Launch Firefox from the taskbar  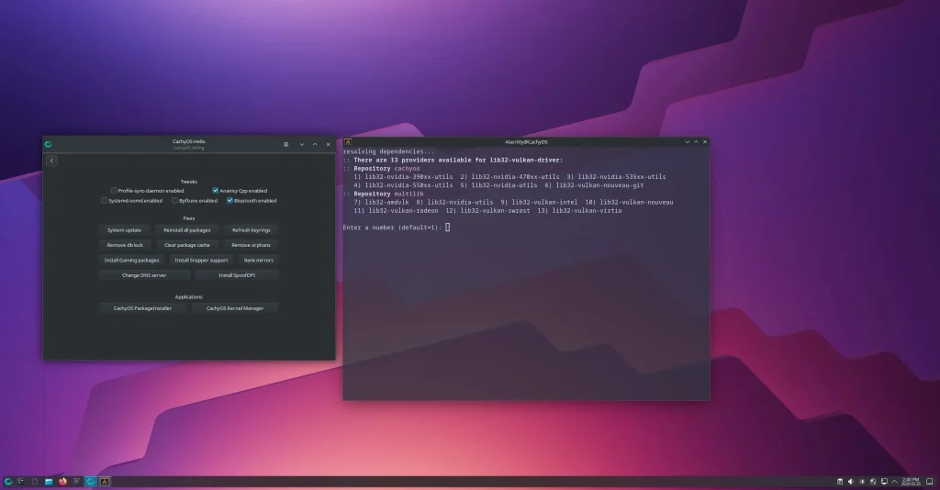(62, 481)
